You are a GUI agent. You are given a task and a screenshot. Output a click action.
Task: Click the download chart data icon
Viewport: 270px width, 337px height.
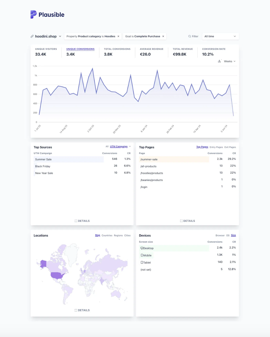coord(220,61)
